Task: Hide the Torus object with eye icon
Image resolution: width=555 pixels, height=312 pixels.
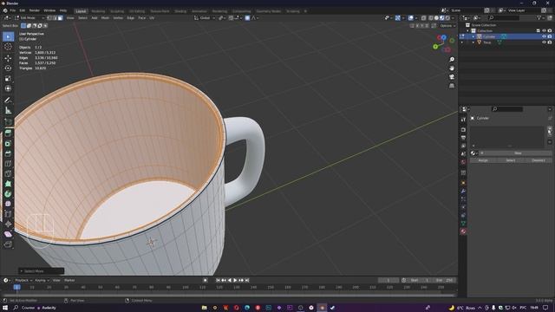Action: (x=544, y=42)
